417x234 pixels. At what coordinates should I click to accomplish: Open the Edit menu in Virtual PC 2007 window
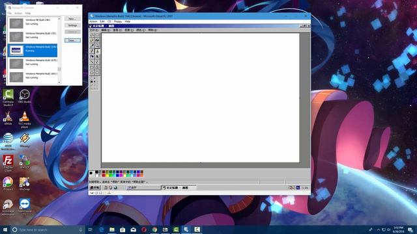pos(102,21)
